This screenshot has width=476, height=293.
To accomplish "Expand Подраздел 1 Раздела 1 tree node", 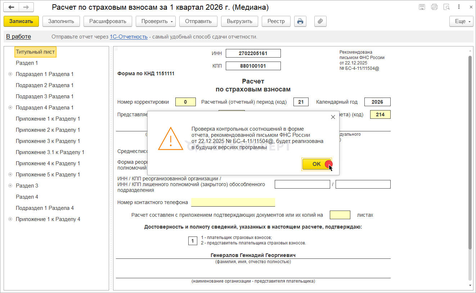I will click(10, 74).
